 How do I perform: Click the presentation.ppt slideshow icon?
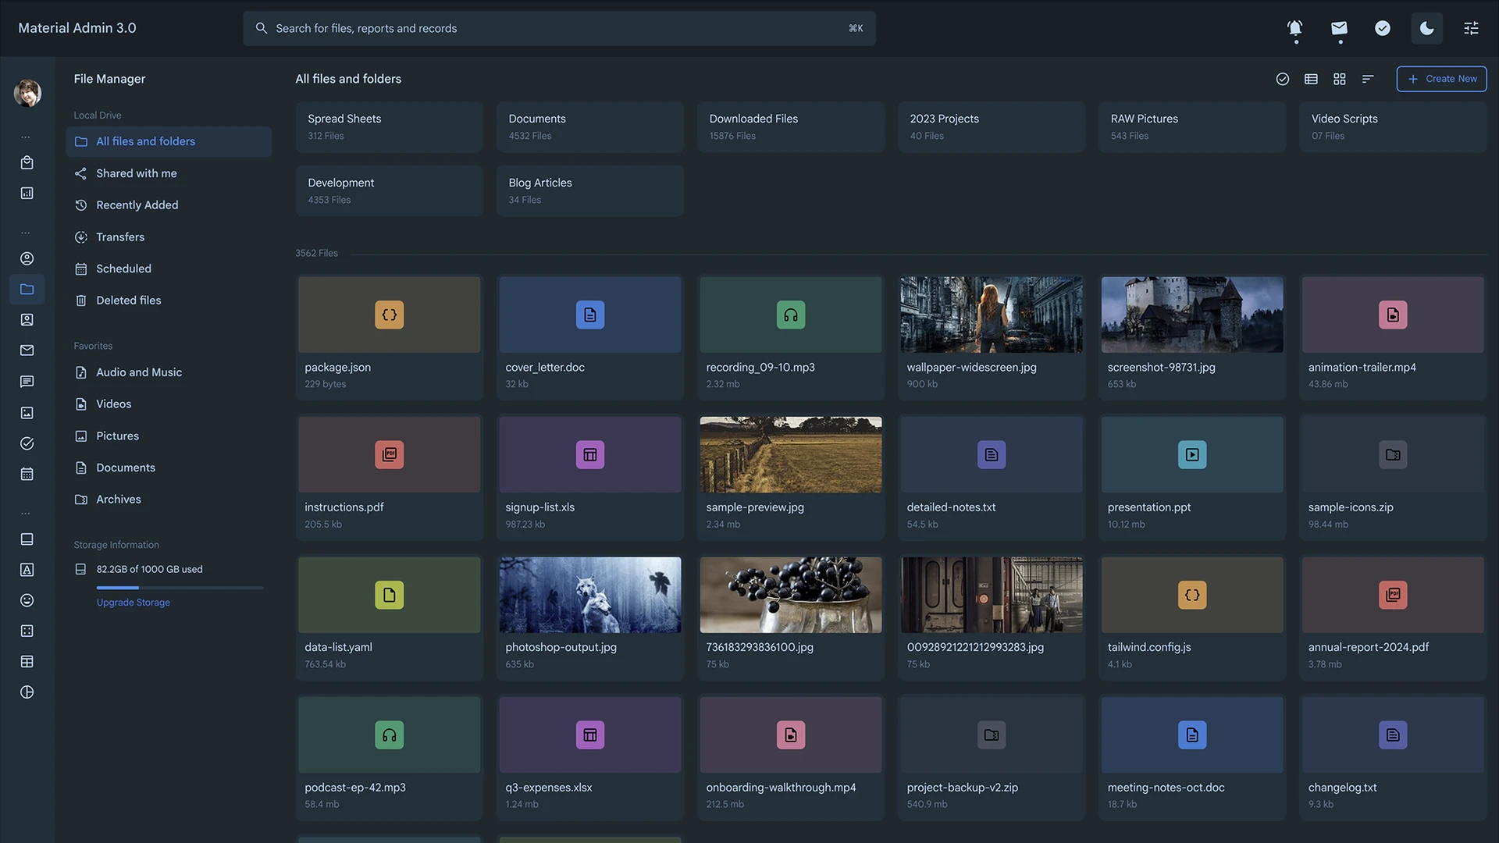point(1191,454)
